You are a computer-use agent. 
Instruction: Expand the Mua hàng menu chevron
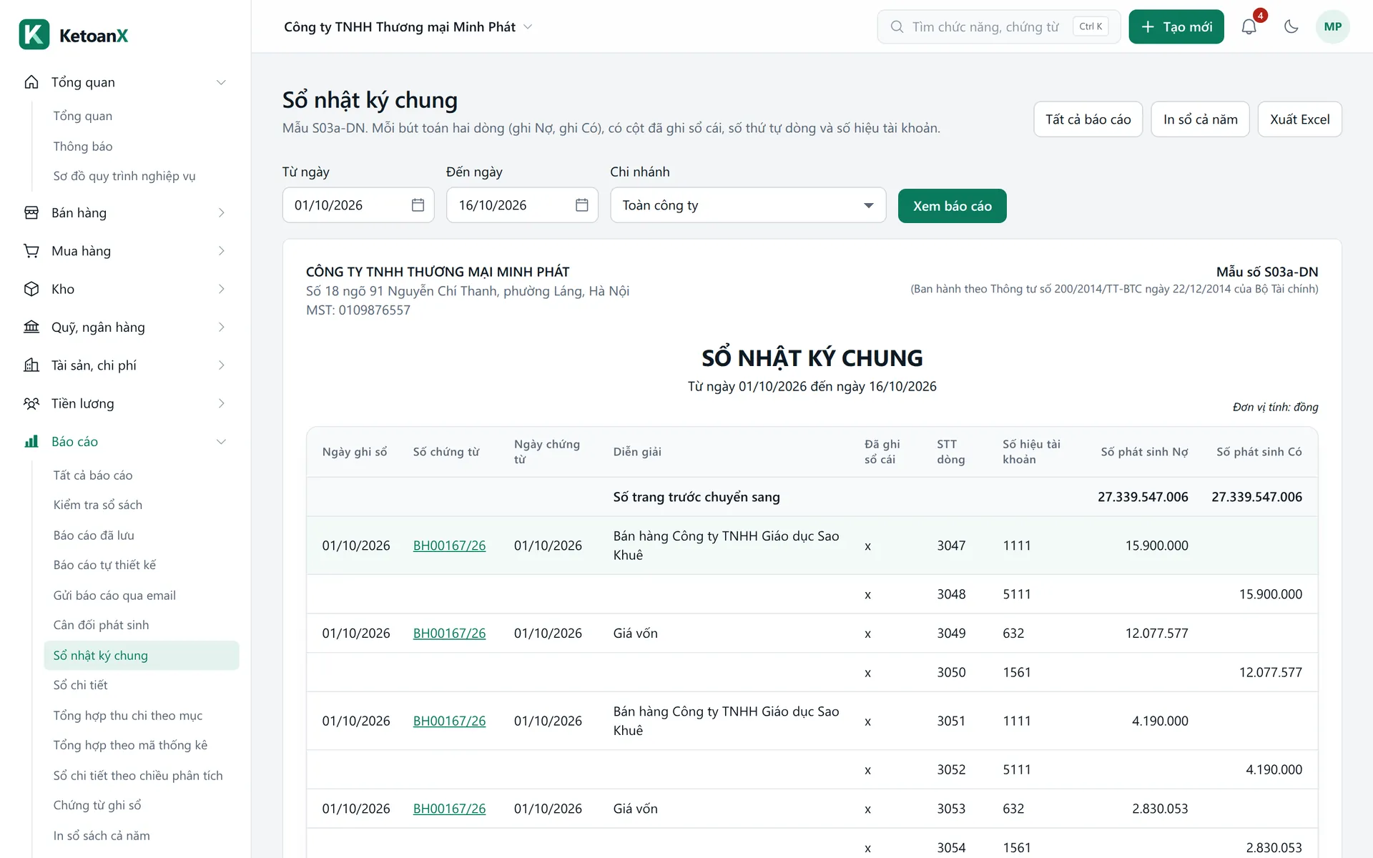(x=221, y=251)
